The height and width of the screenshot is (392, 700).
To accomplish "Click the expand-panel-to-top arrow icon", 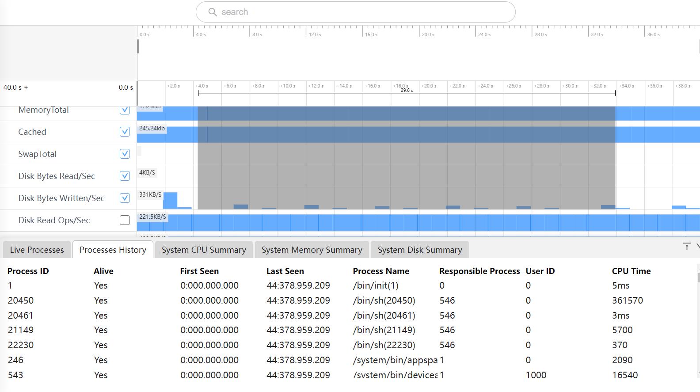I will tap(686, 247).
